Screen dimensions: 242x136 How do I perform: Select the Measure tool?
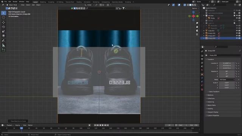(x=3, y=45)
